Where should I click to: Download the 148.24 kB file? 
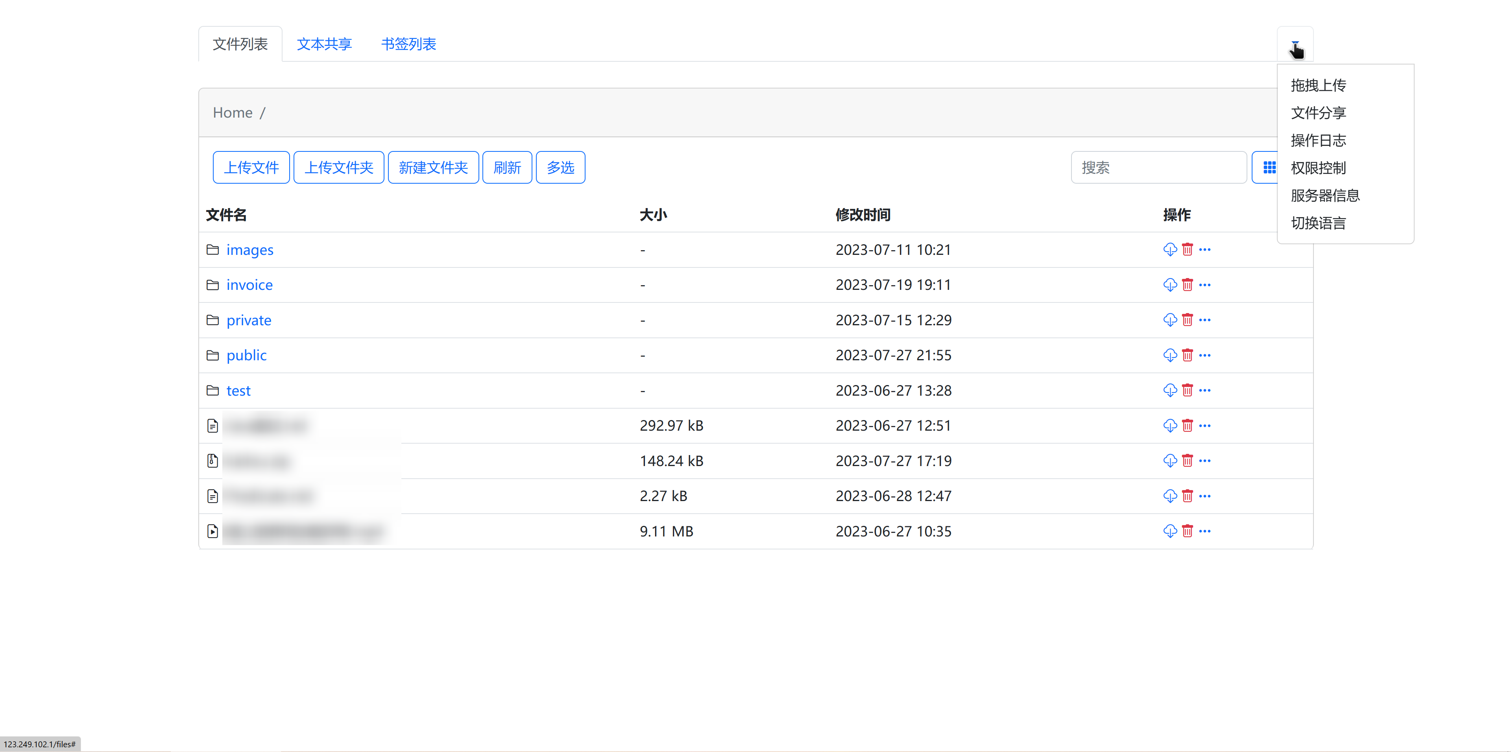(x=1169, y=461)
